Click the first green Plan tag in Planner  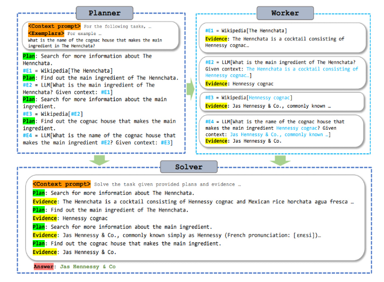[x=30, y=57]
